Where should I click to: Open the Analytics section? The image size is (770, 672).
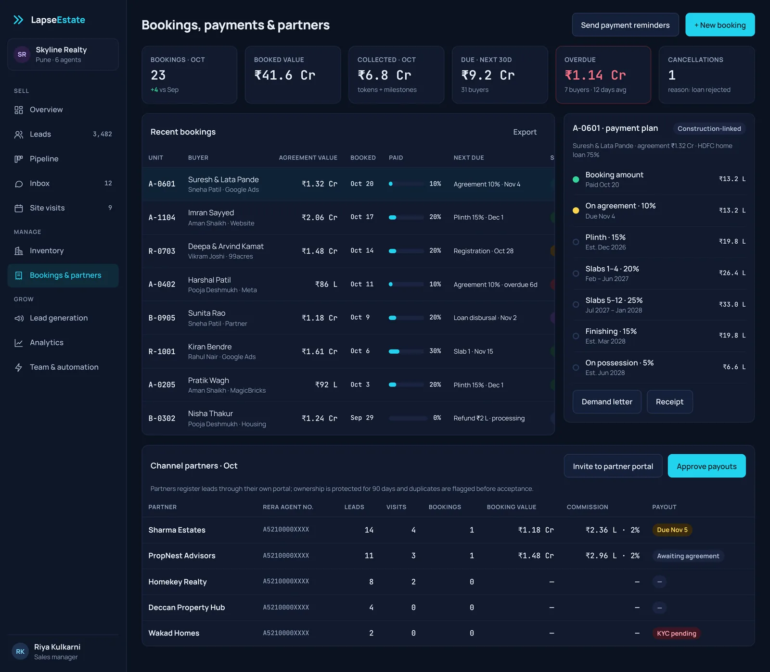[63, 342]
